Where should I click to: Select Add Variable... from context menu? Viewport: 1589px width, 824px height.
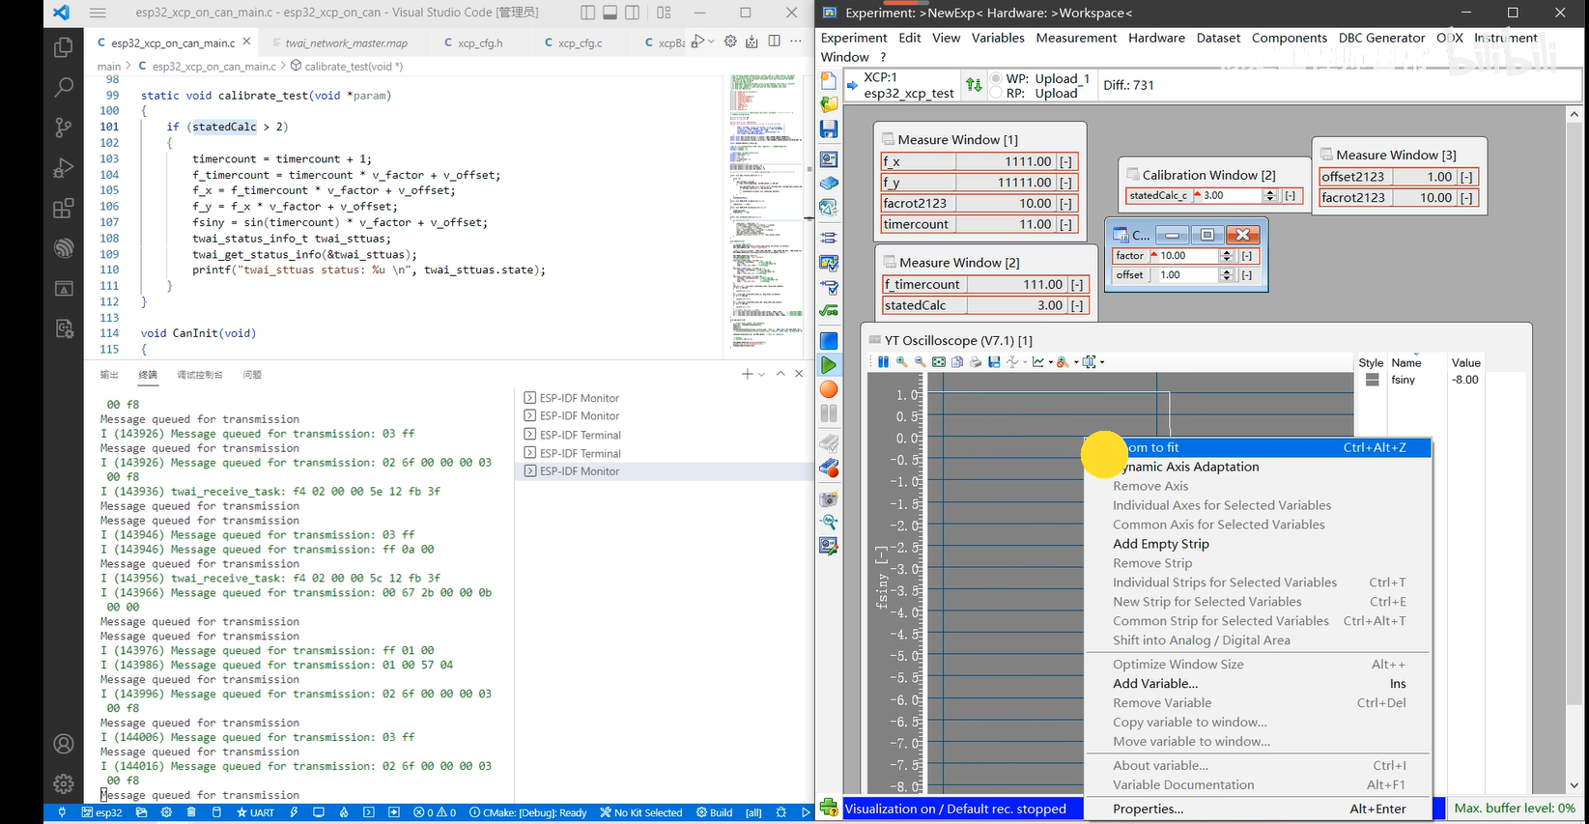click(1257, 683)
